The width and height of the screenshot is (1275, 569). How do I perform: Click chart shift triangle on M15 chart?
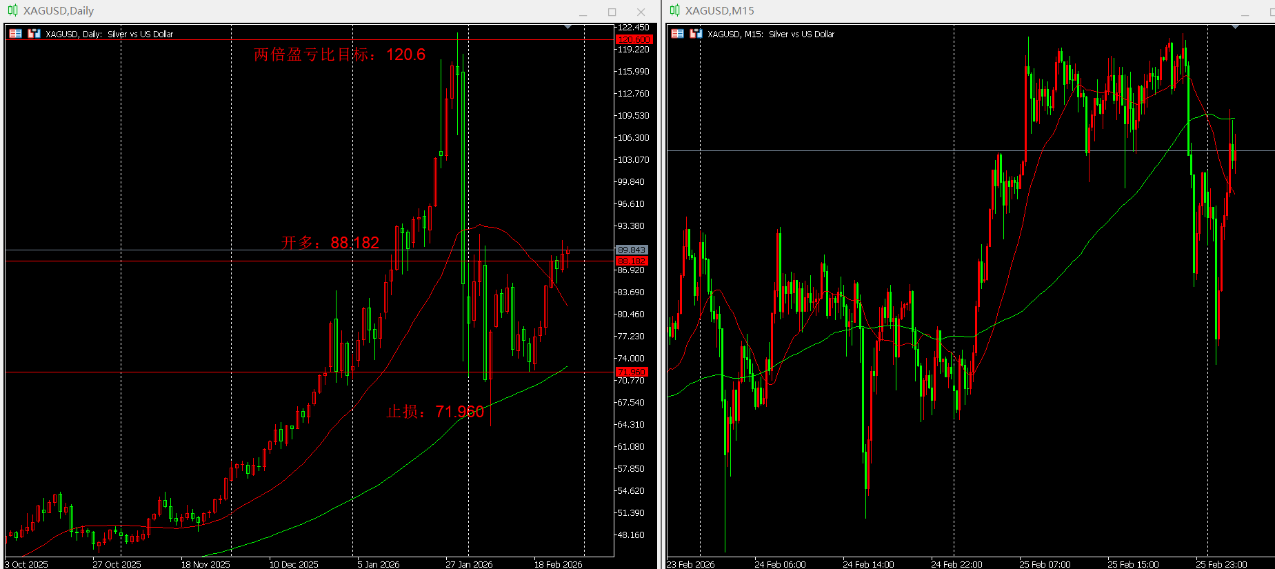coord(1235,27)
